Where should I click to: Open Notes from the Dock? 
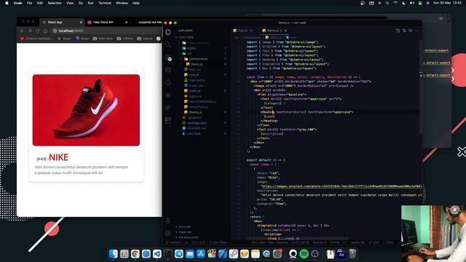coord(256,254)
